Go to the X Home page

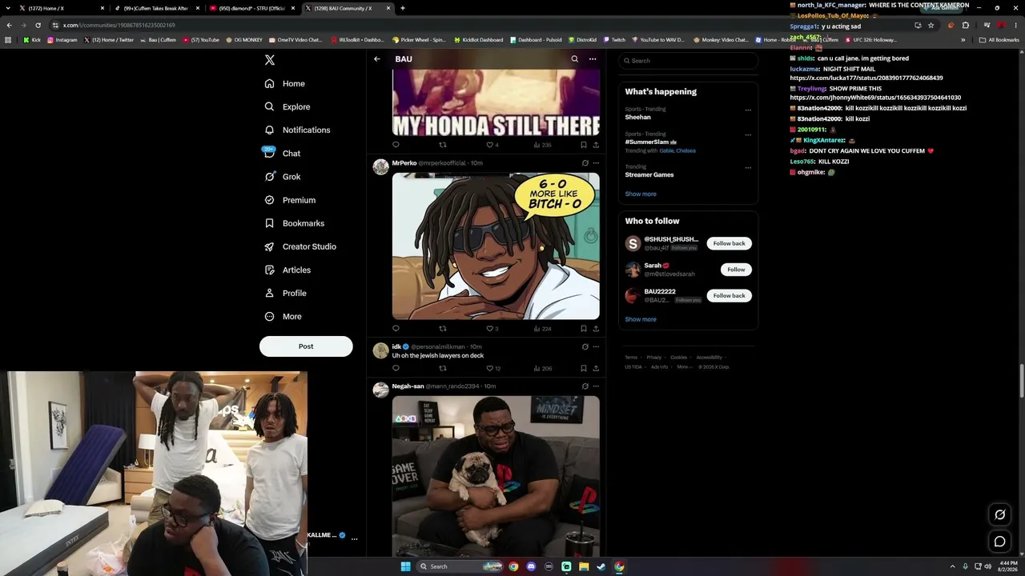(x=285, y=83)
